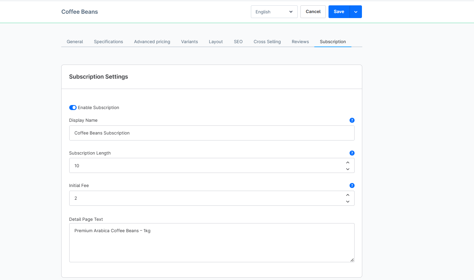The image size is (474, 280).
Task: Open the English language selector
Action: tap(274, 11)
